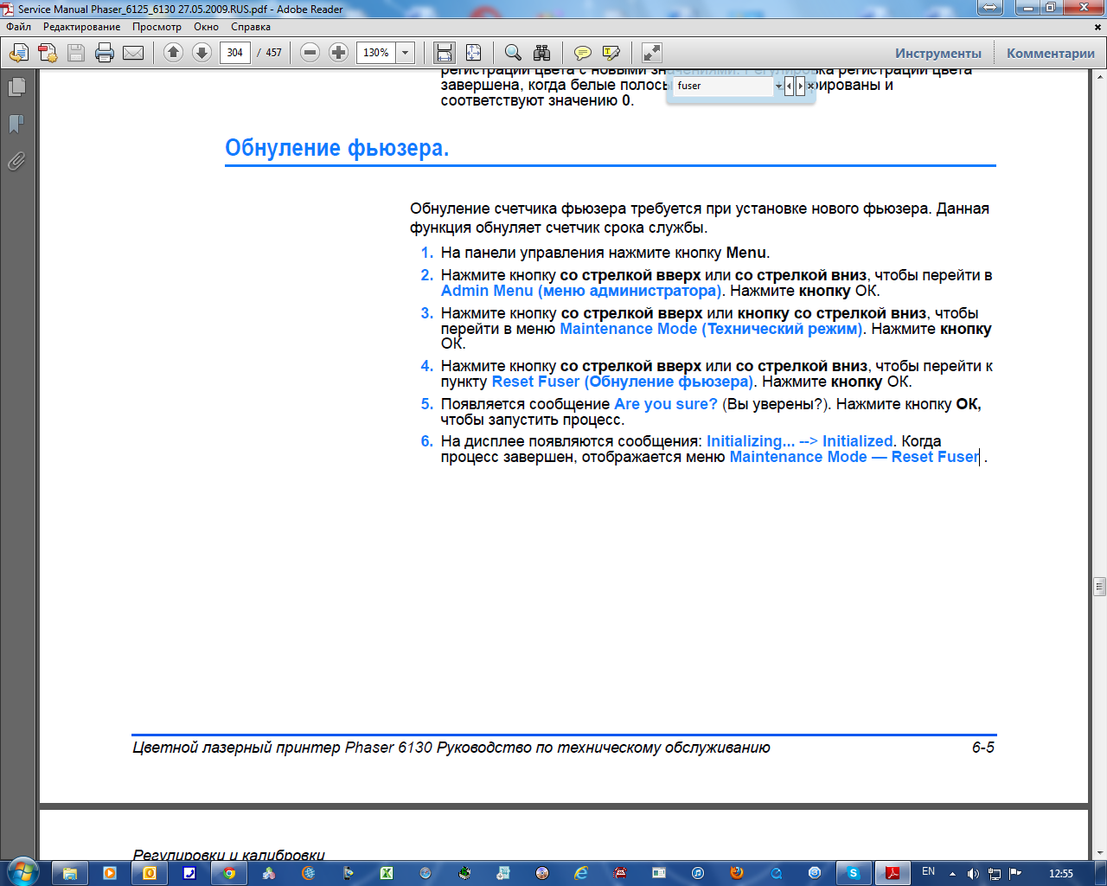
Task: Toggle the bookmarks side panel
Action: (x=16, y=124)
